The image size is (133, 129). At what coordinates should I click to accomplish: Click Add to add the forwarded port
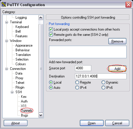coord(117,69)
